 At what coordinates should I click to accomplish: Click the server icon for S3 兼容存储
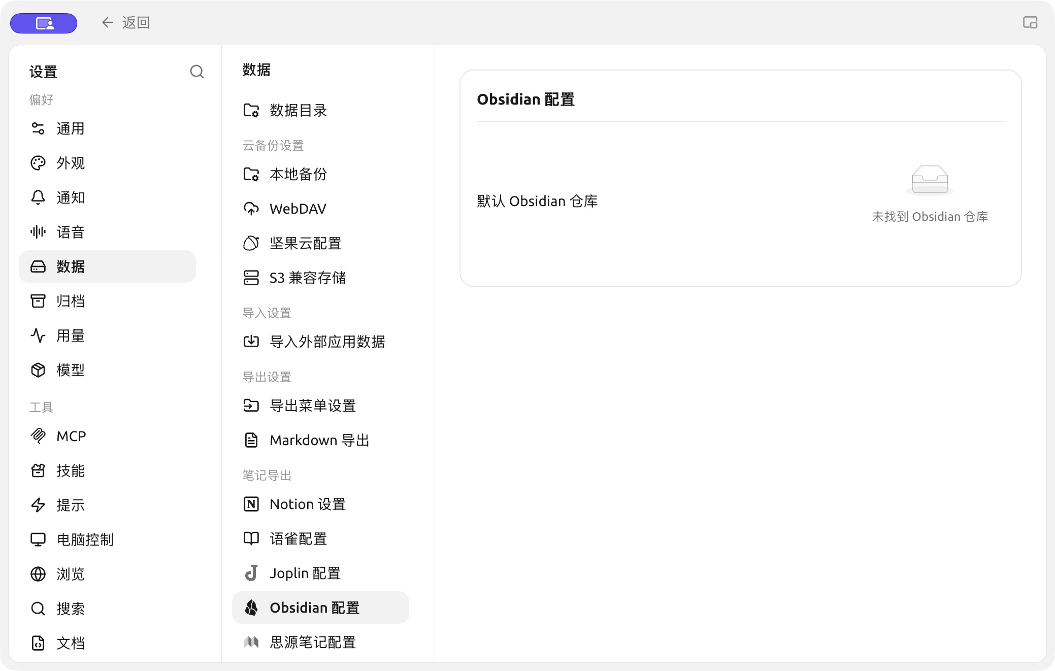[251, 278]
